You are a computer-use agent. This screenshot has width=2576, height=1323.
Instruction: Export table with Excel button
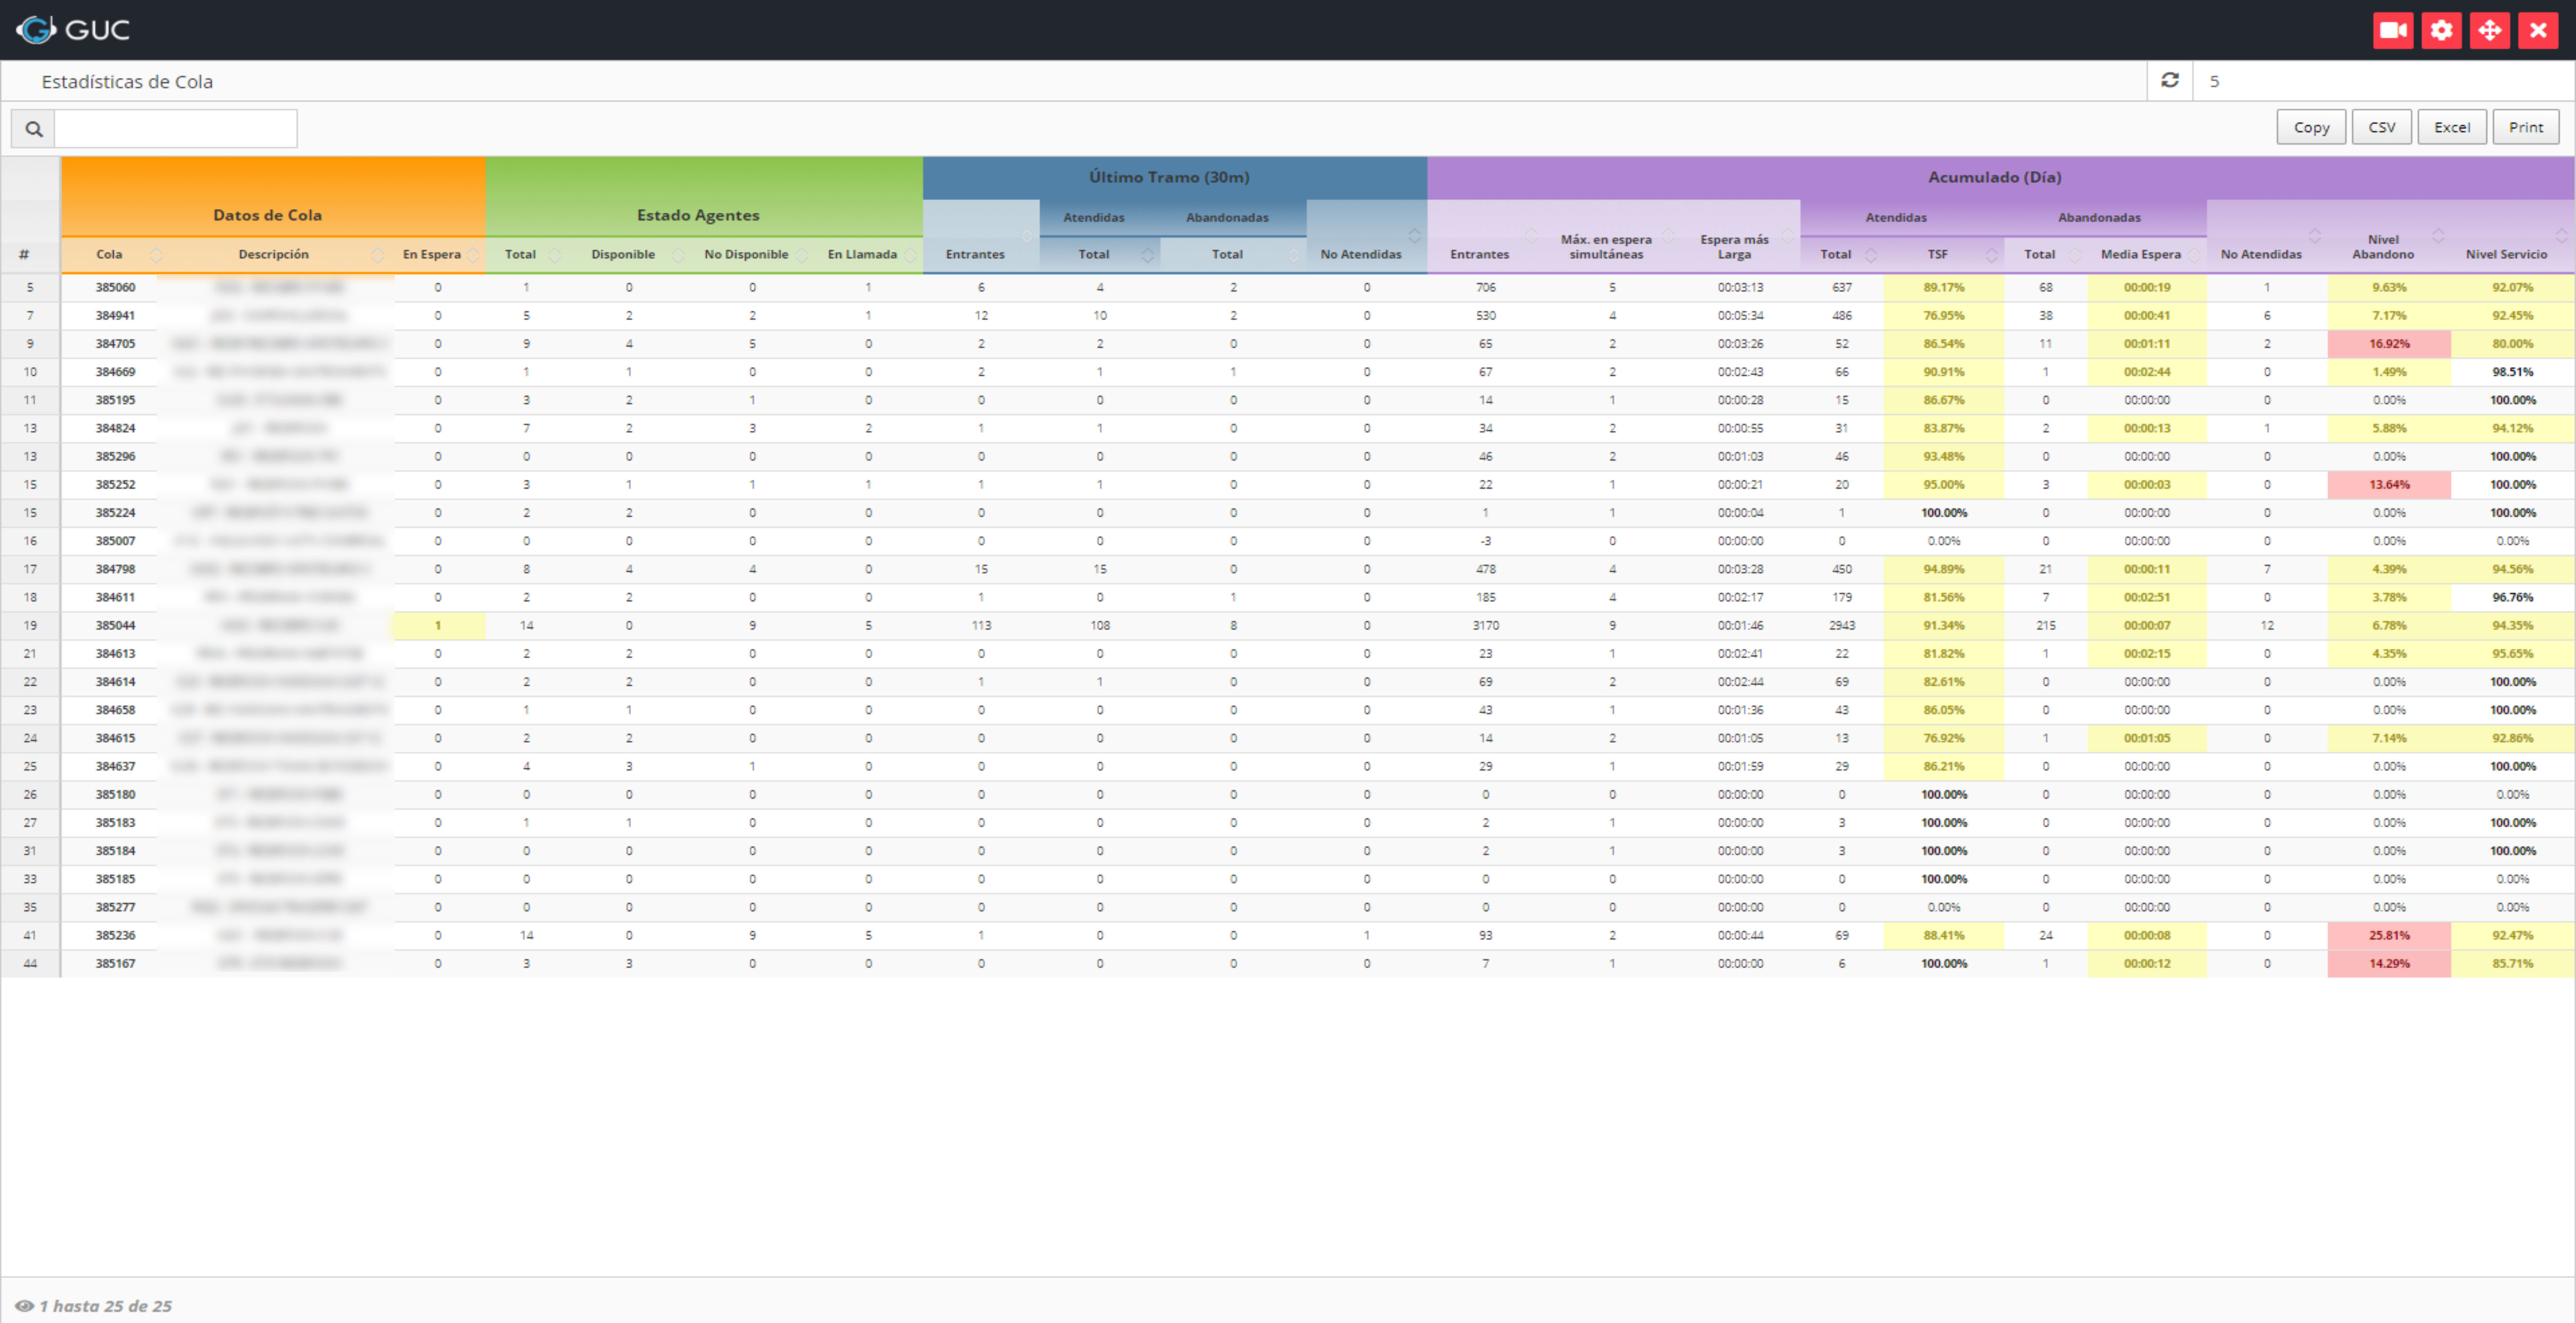pyautogui.click(x=2452, y=127)
